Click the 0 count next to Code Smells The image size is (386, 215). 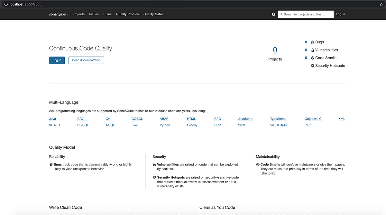(x=306, y=58)
